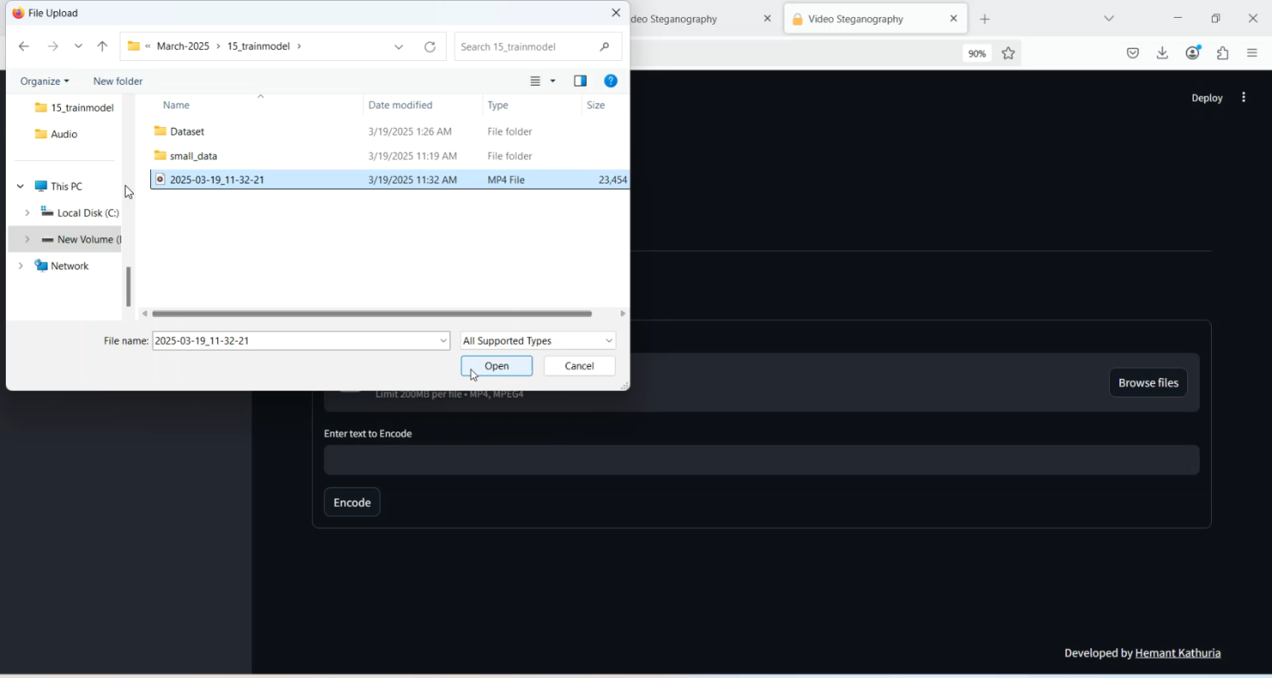Open the file dialog Help icon
1272x678 pixels.
[x=611, y=81]
